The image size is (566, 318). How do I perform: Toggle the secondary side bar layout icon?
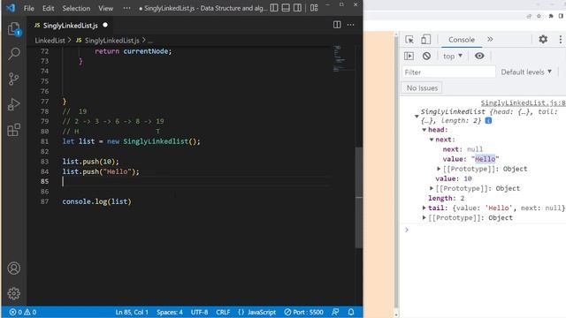coord(297,8)
